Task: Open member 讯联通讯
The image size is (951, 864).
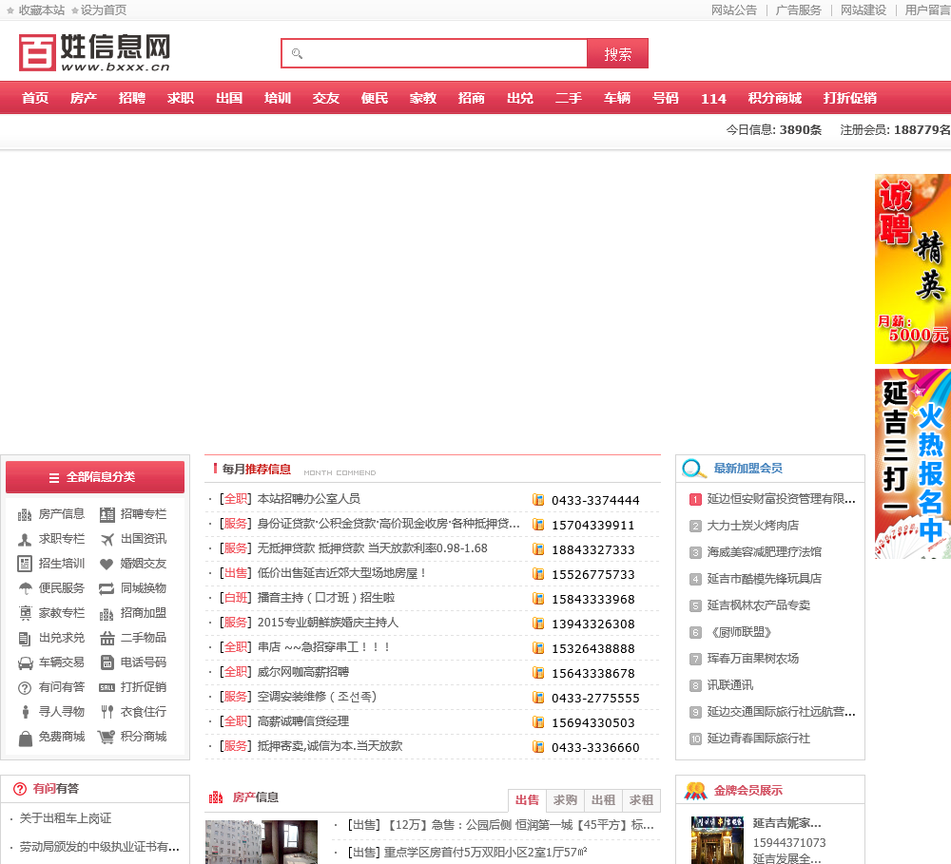Action: (x=730, y=685)
